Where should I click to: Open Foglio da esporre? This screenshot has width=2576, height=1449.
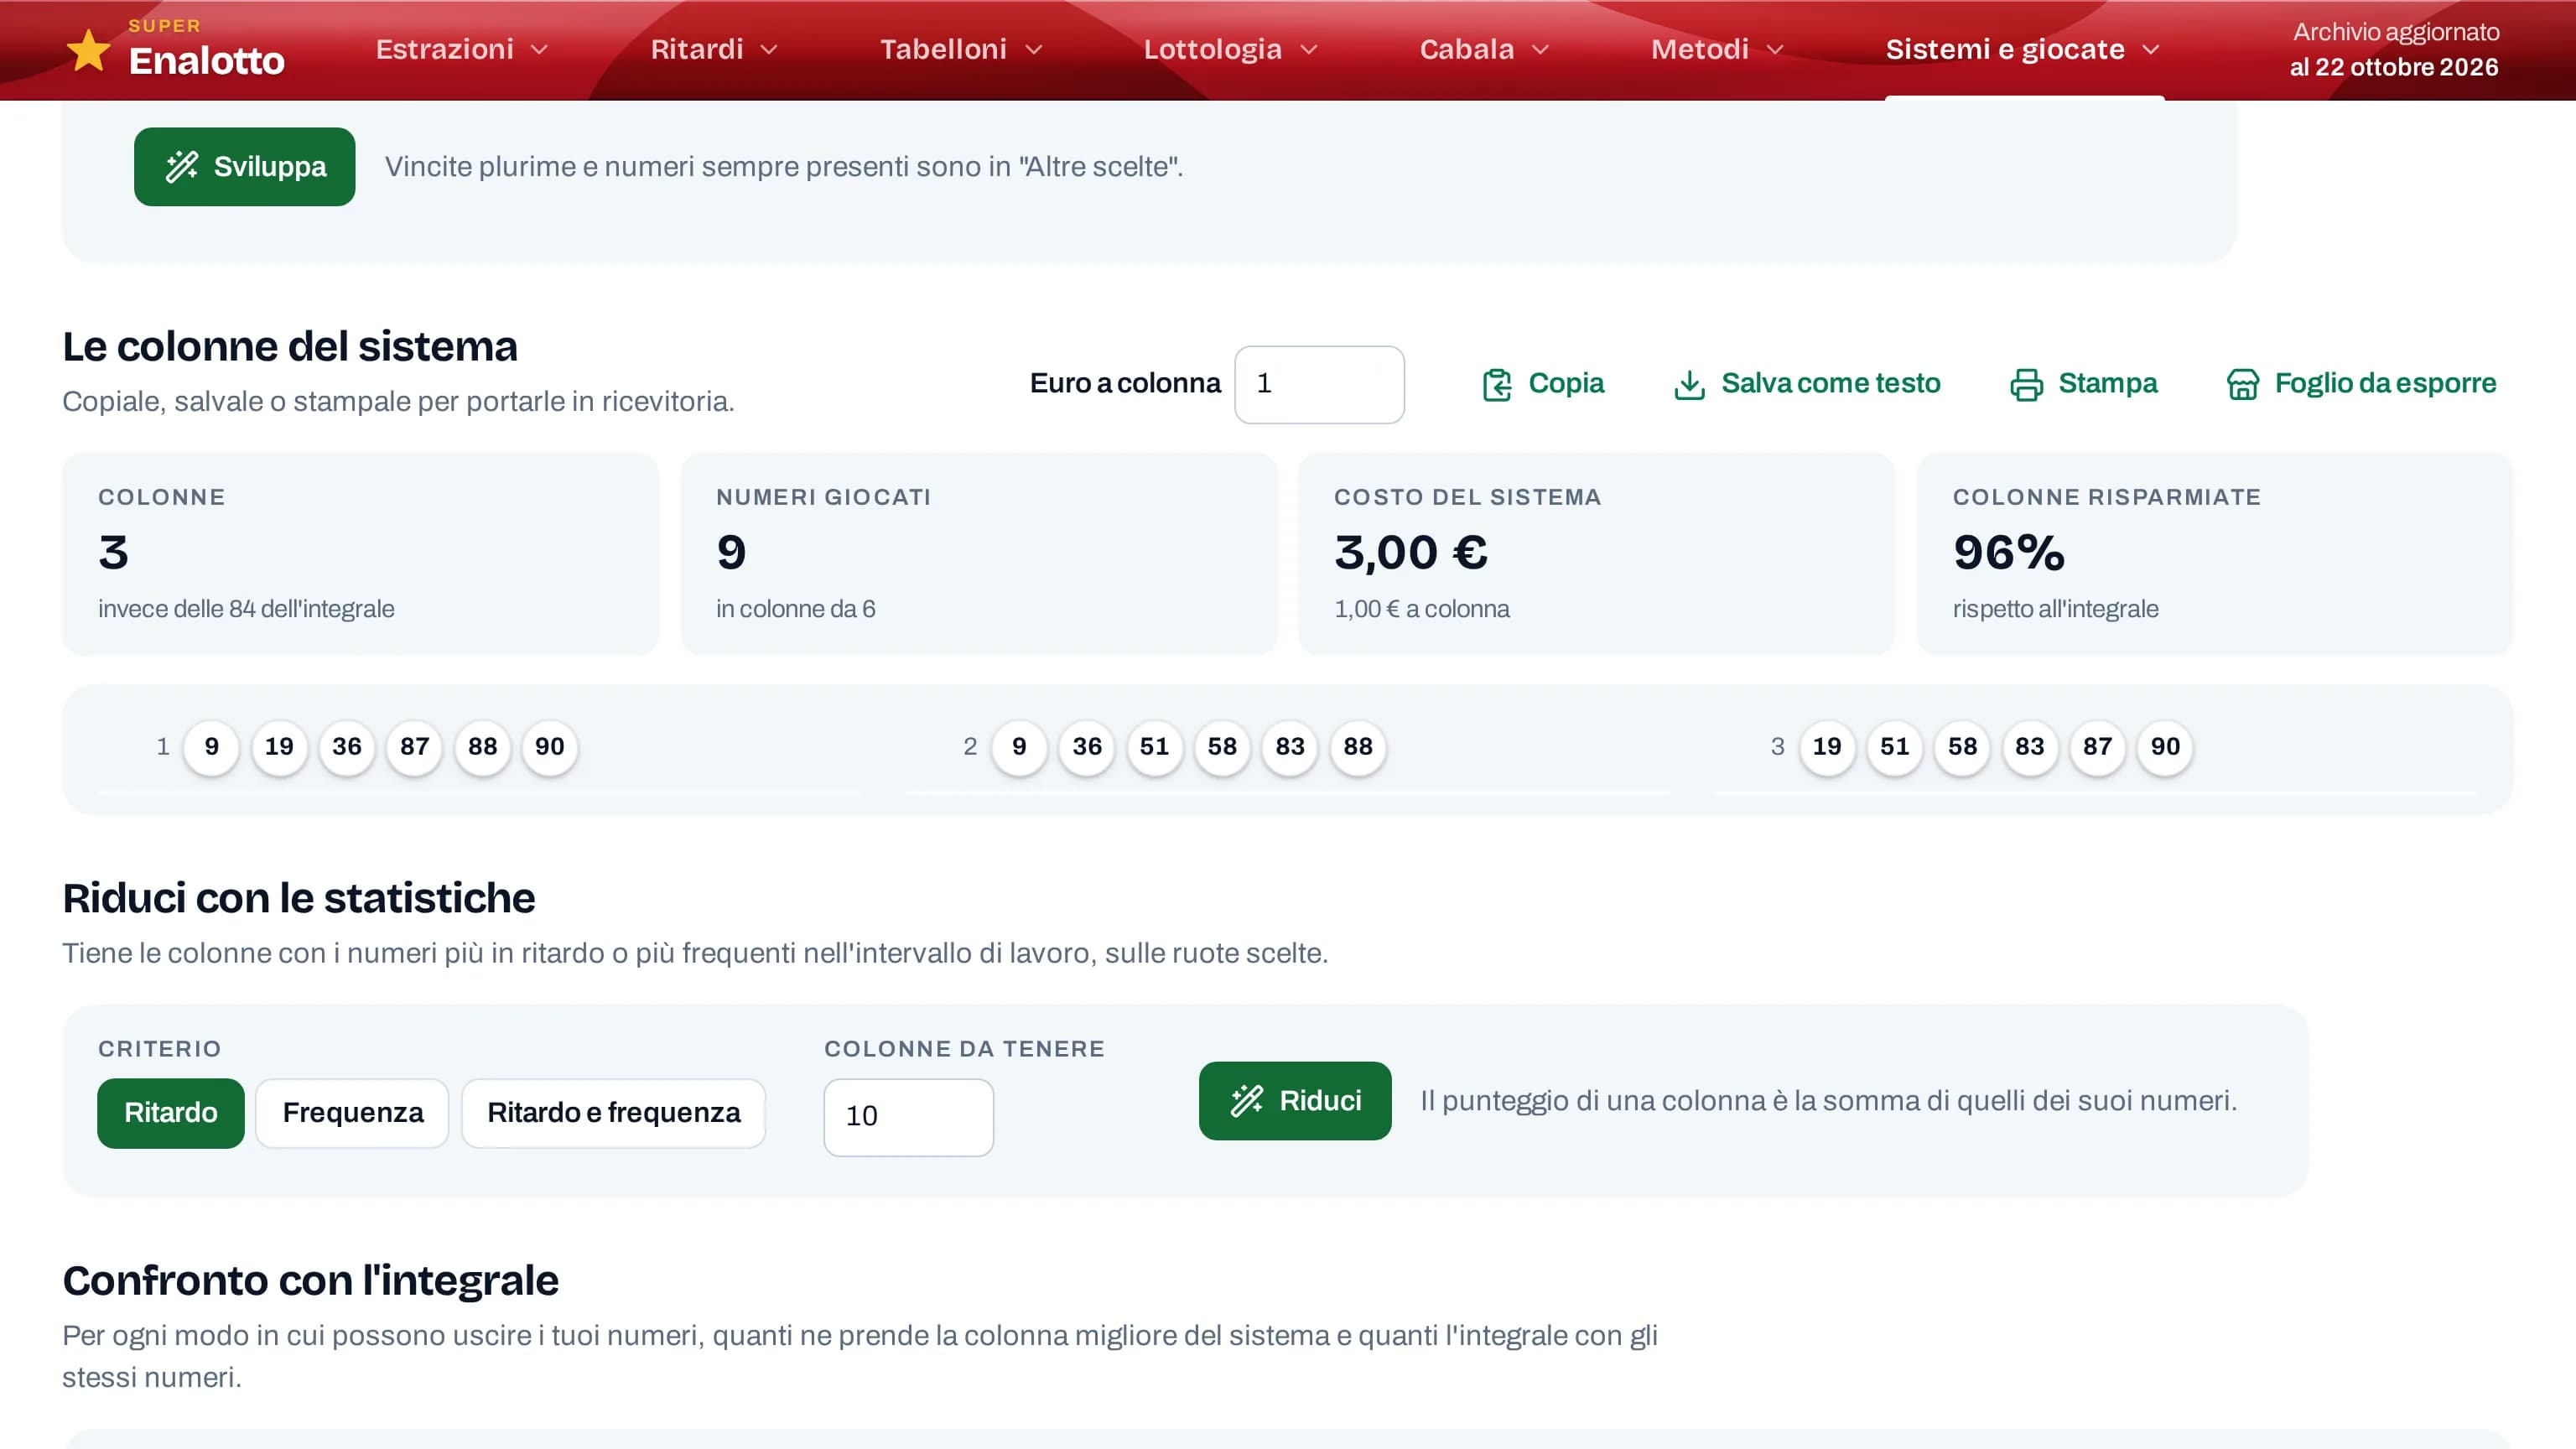point(2361,384)
